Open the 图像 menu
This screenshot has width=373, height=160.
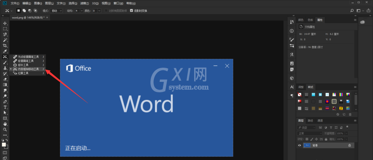click(x=38, y=3)
